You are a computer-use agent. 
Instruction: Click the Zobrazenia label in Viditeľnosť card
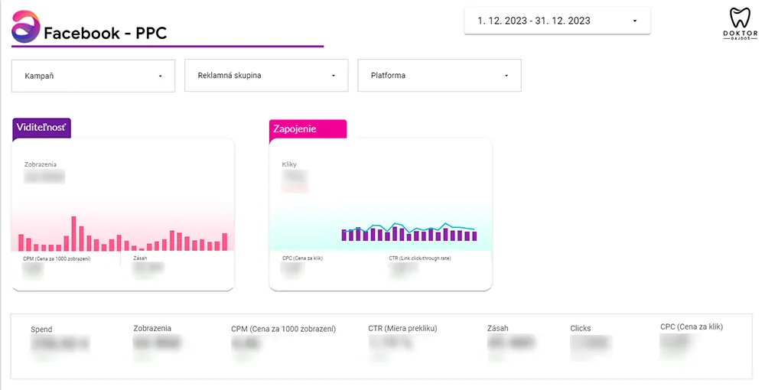tap(41, 164)
